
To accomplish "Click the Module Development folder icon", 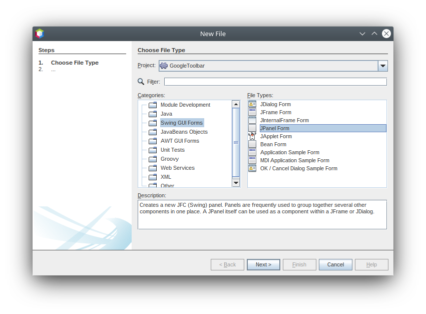I will [x=153, y=105].
